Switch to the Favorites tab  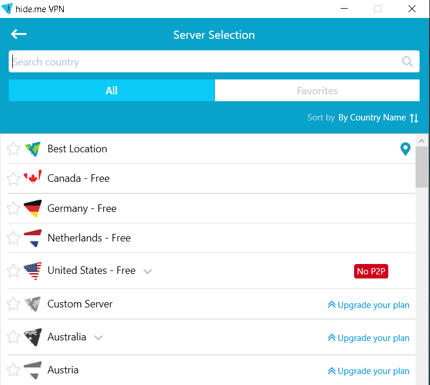317,90
